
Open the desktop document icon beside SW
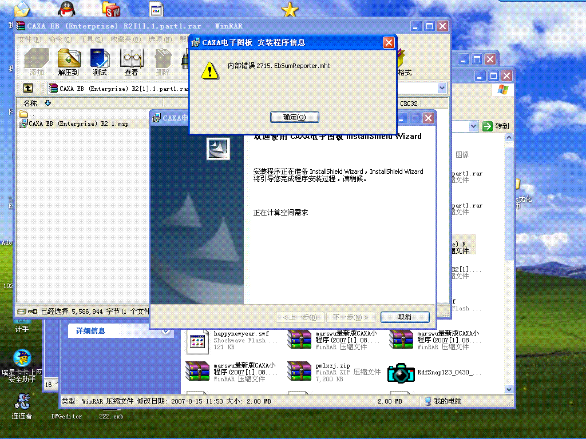pos(156,9)
